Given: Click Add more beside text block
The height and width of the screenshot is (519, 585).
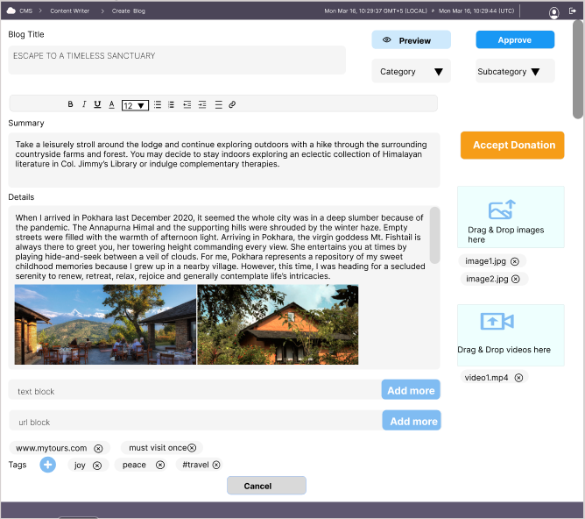Looking at the screenshot, I should coord(411,390).
